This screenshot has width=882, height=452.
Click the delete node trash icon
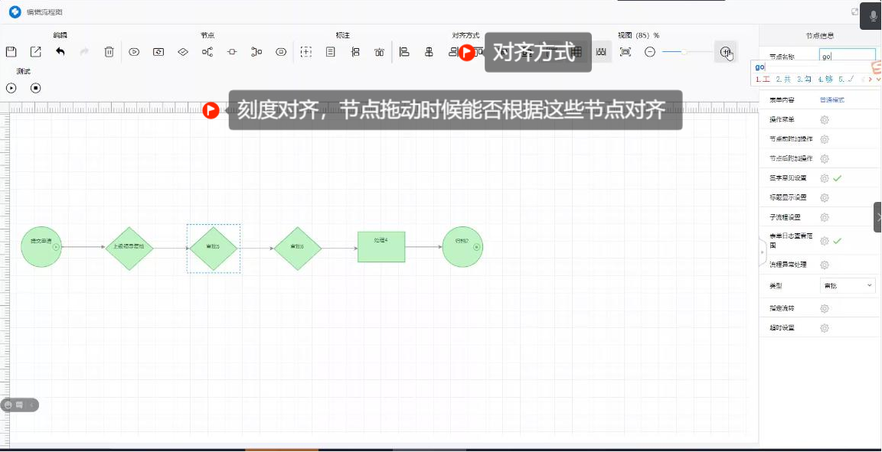[109, 51]
